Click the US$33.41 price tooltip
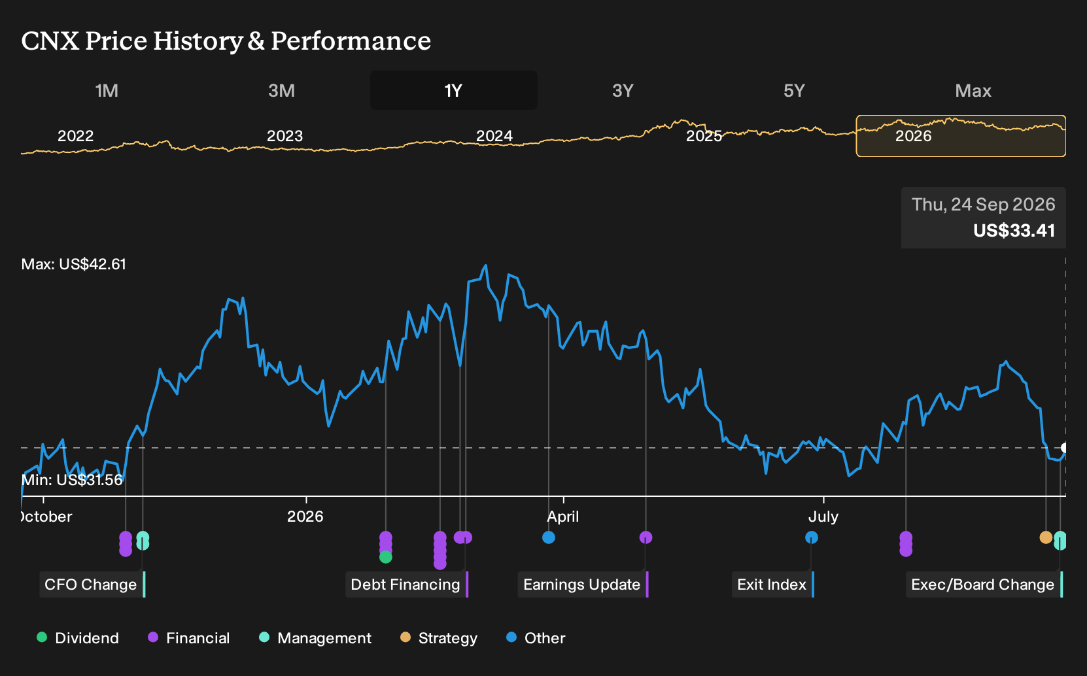 (984, 218)
